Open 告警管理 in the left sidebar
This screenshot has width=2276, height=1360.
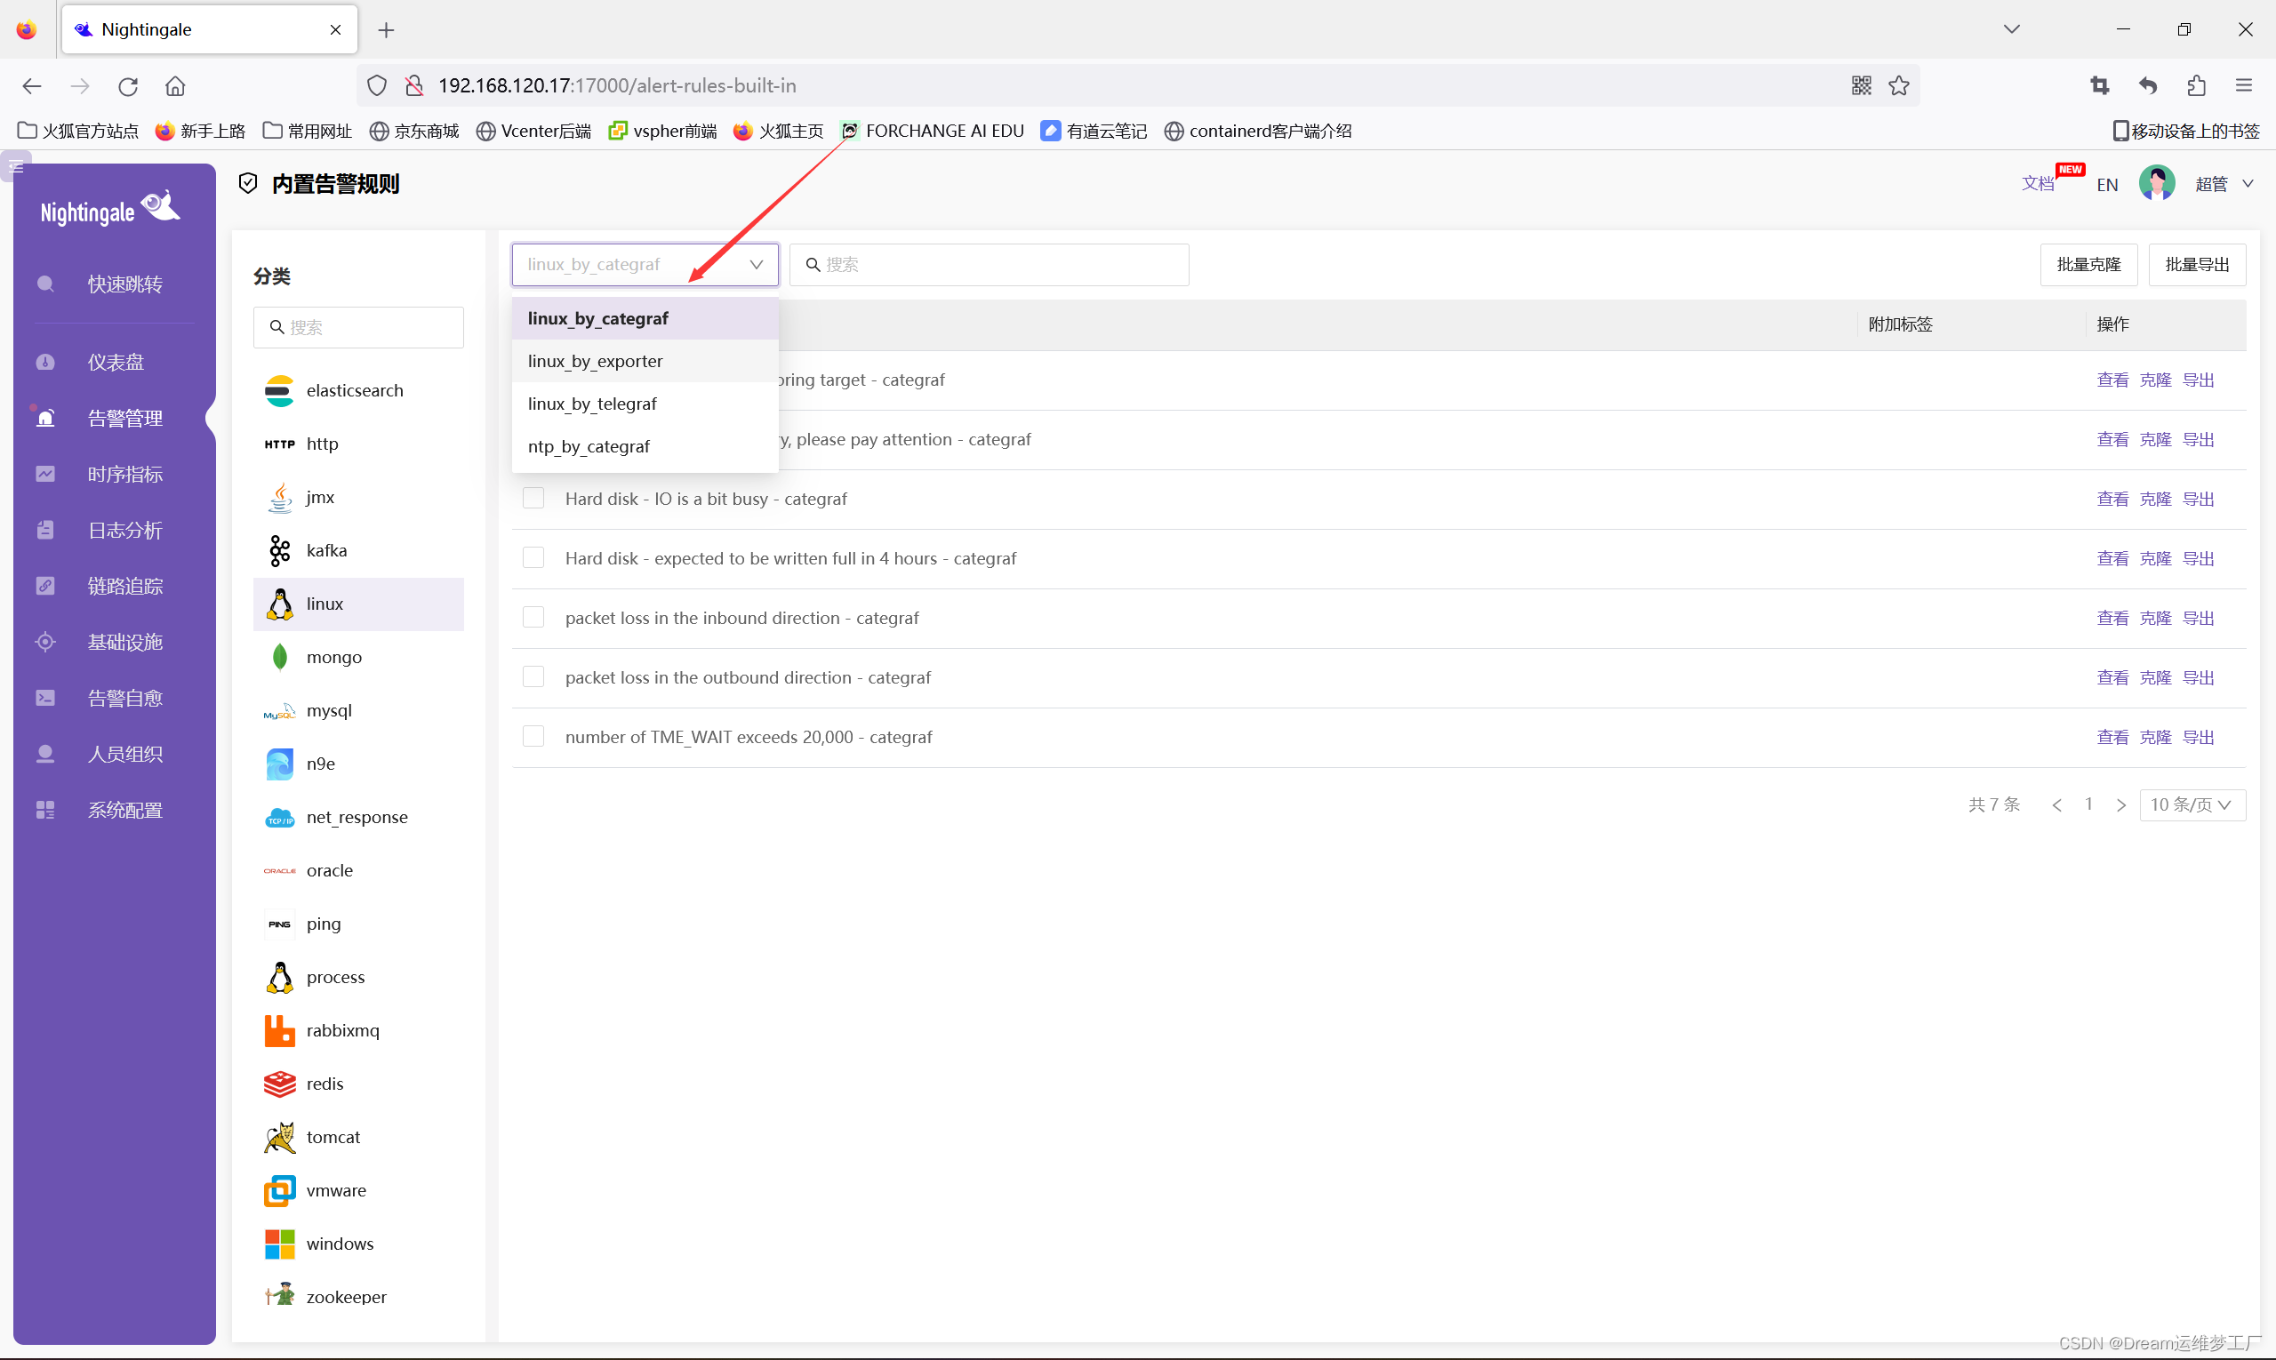tap(124, 419)
